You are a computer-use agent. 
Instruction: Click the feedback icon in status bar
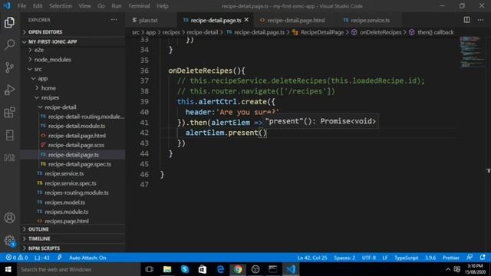[470, 258]
